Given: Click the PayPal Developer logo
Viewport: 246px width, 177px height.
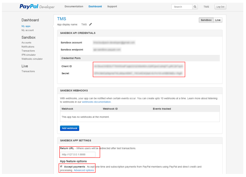Looking at the screenshot, I should [37, 7].
